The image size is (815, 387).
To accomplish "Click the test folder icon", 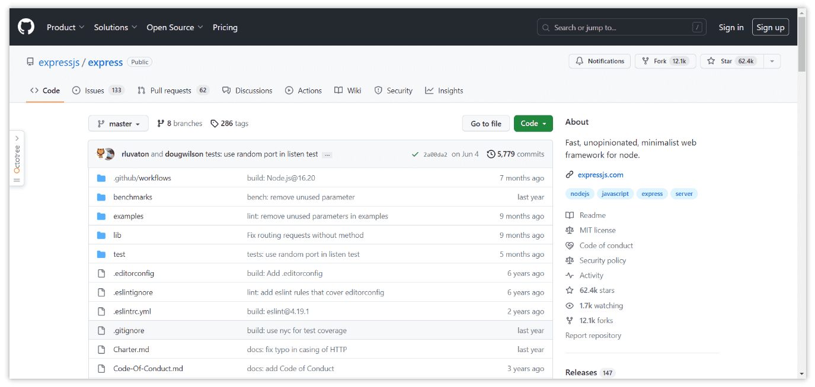I will 101,254.
